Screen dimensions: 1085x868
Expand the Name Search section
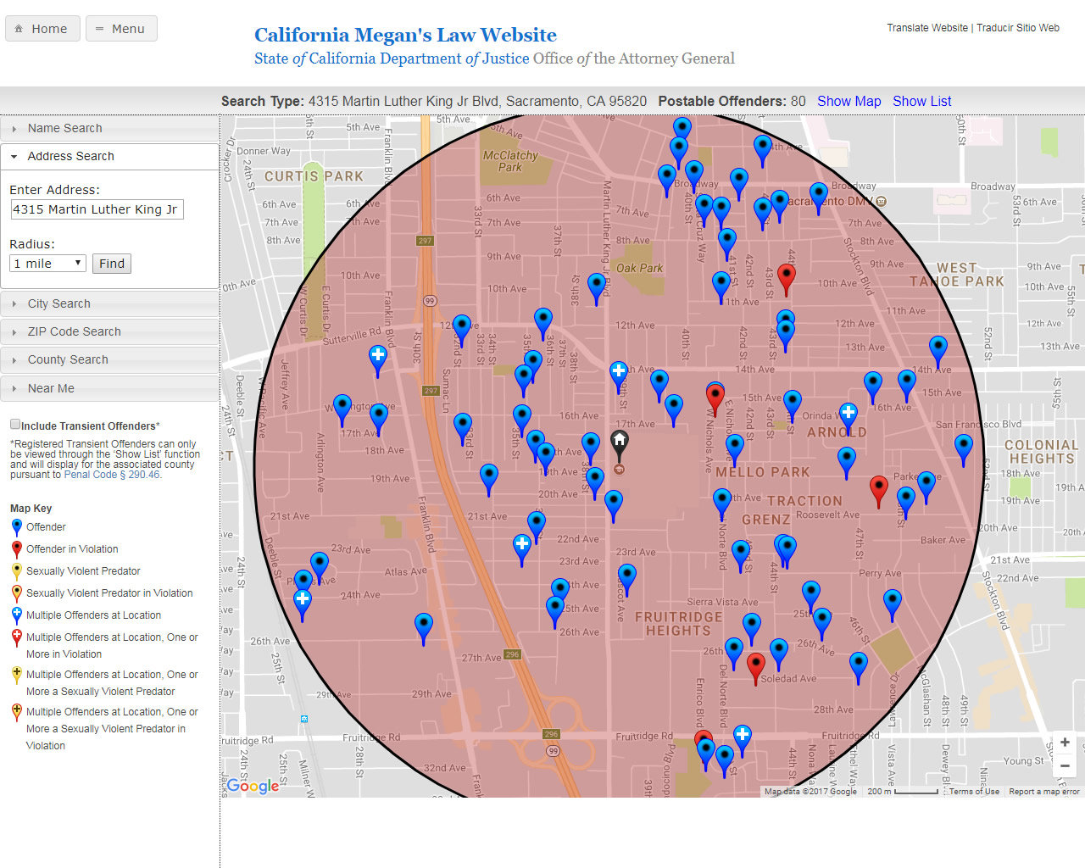pos(109,128)
